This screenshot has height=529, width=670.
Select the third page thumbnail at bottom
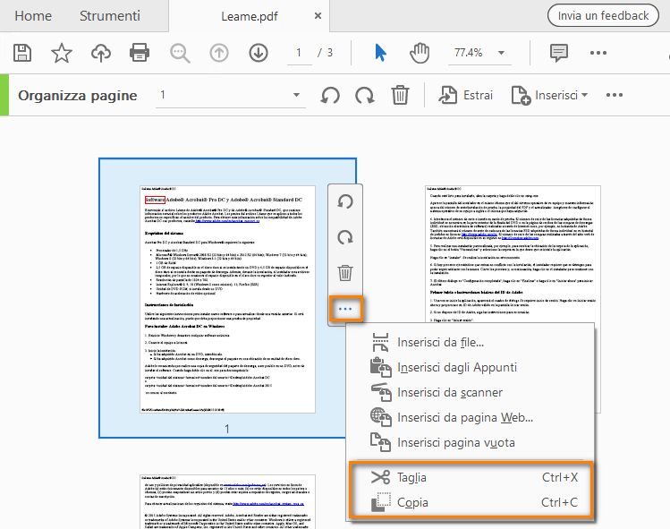pyautogui.click(x=227, y=501)
